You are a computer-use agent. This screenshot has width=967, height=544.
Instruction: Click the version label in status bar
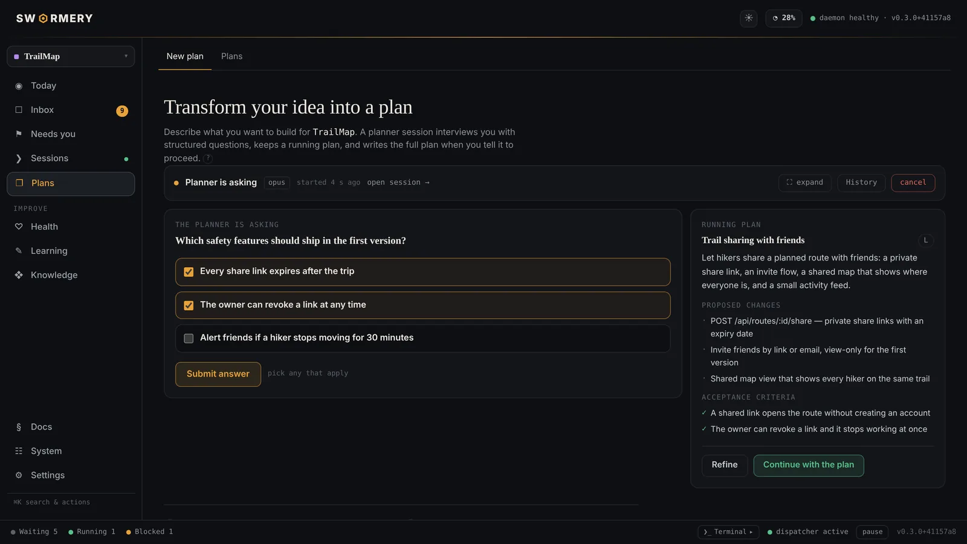click(x=927, y=532)
